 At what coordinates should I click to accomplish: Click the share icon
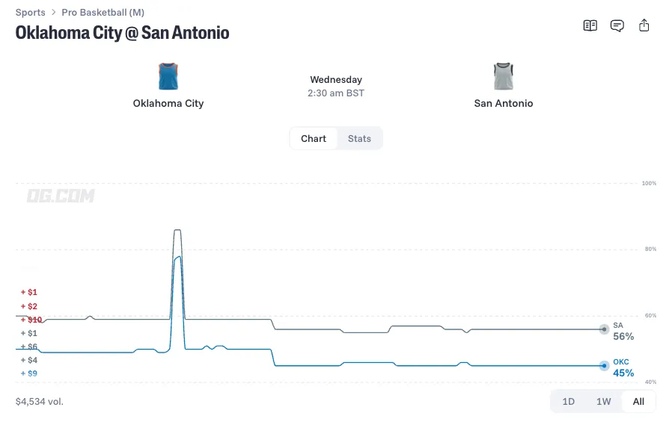(644, 25)
